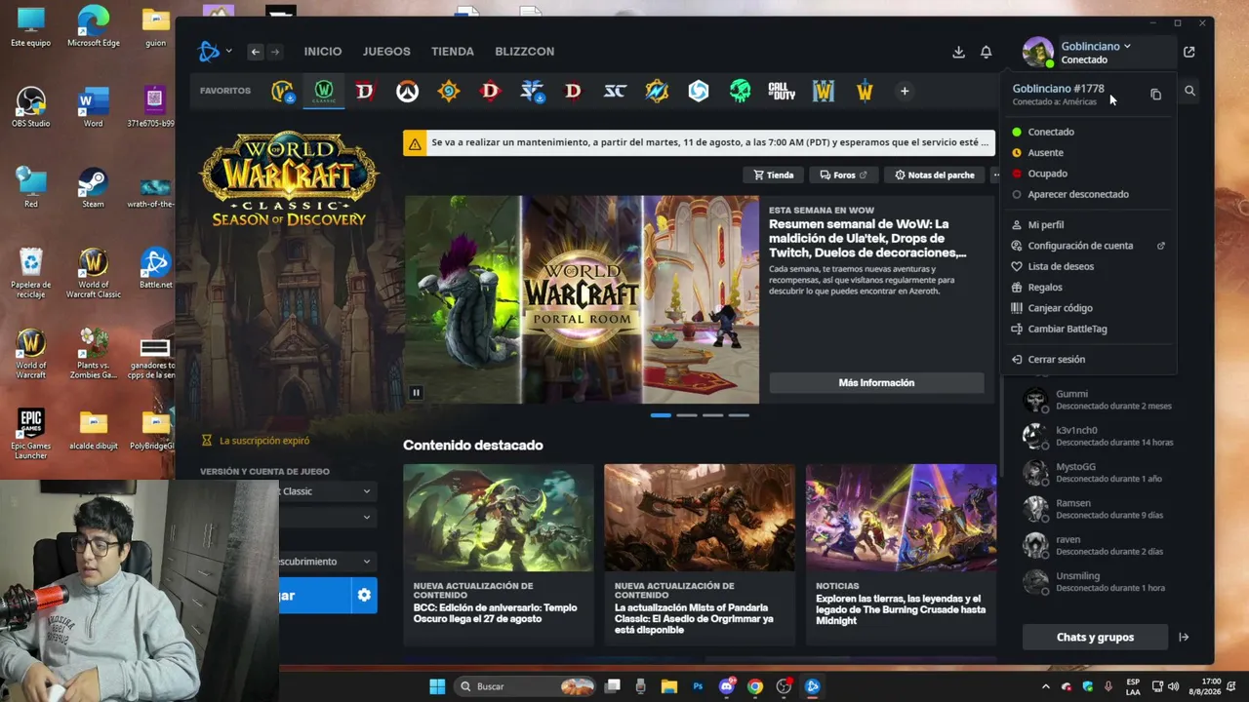Open the StarCraft II favorite icon

click(x=532, y=92)
